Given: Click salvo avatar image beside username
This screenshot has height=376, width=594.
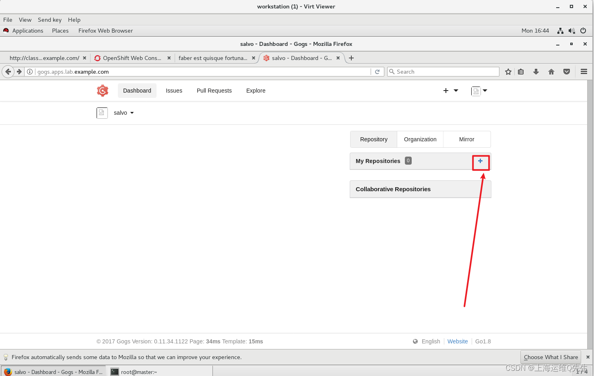Looking at the screenshot, I should (x=102, y=113).
